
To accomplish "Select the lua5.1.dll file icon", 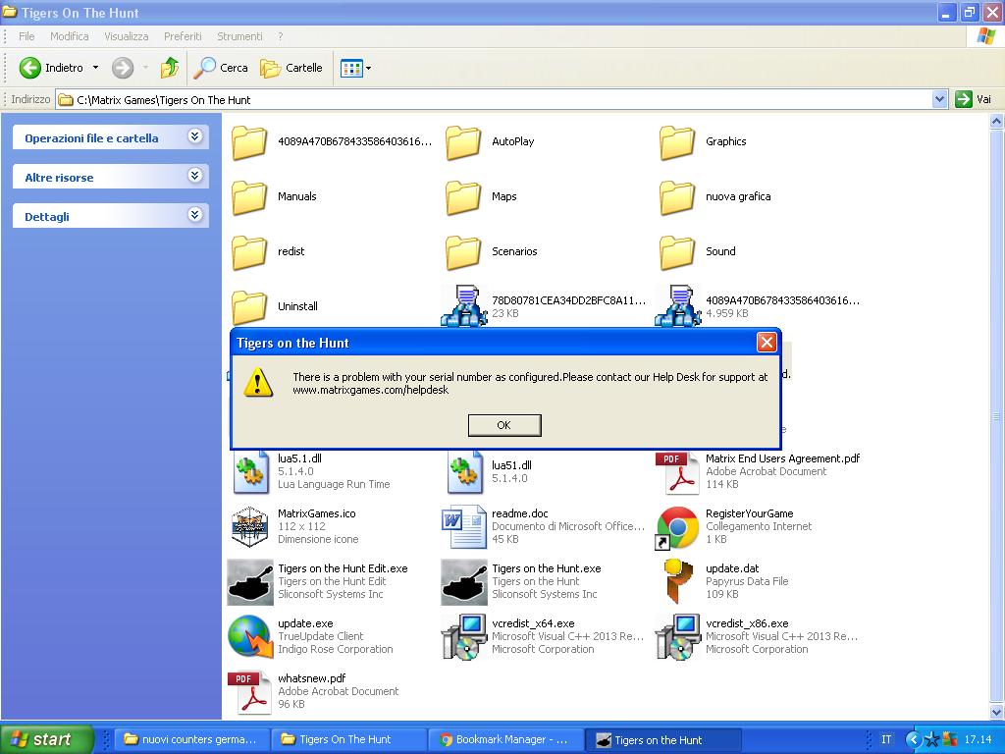I will click(x=250, y=472).
